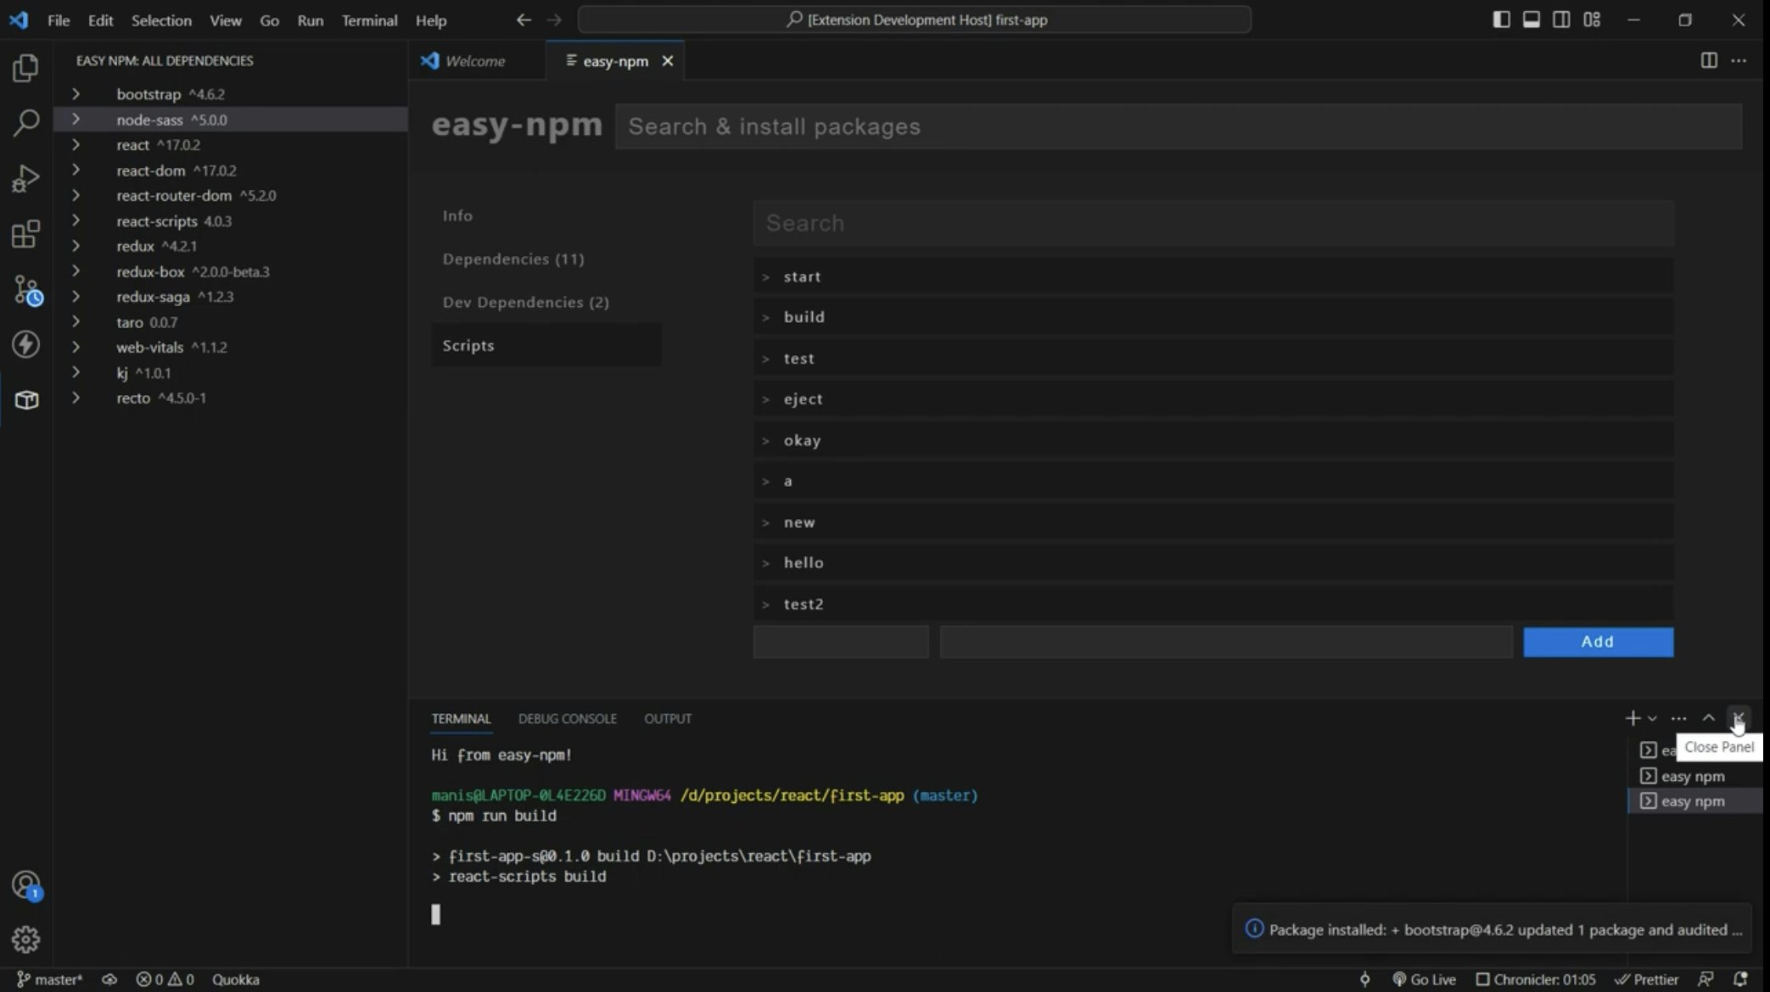
Task: Click the new script command input
Action: click(1226, 642)
